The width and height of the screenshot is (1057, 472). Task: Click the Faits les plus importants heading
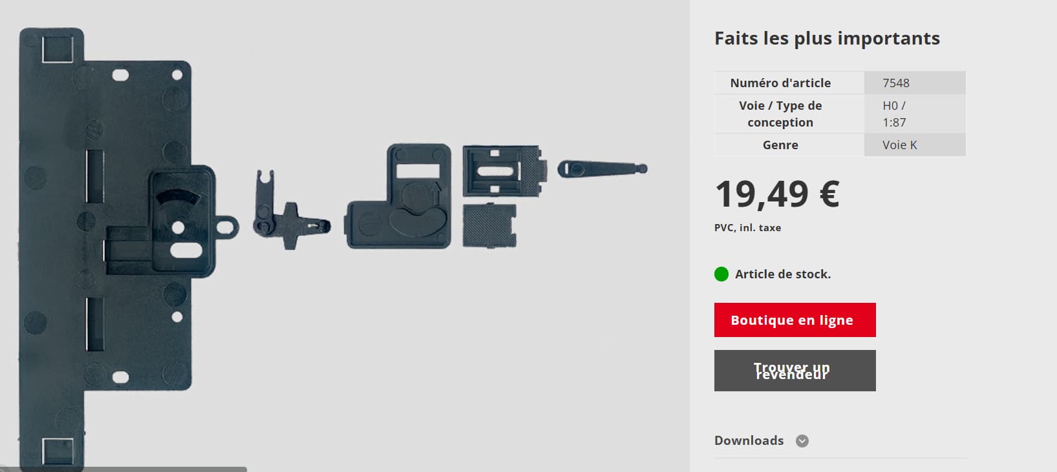tap(827, 39)
